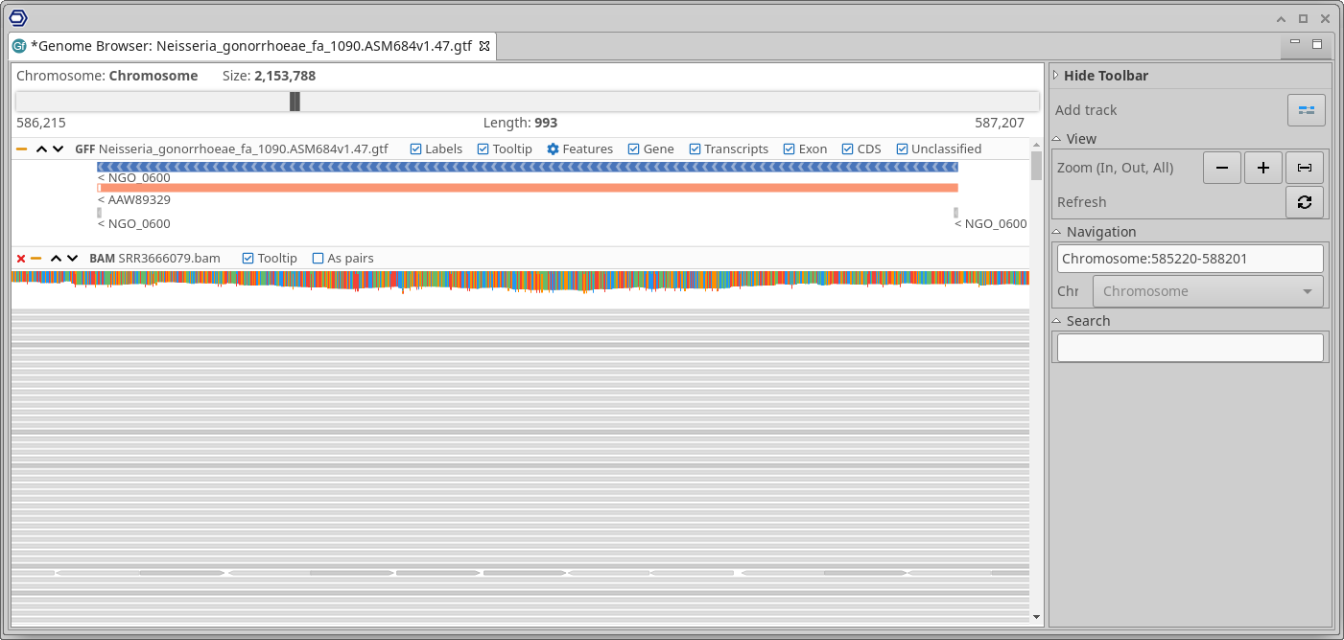1344x640 pixels.
Task: Zoom out with the minus button
Action: tap(1221, 168)
